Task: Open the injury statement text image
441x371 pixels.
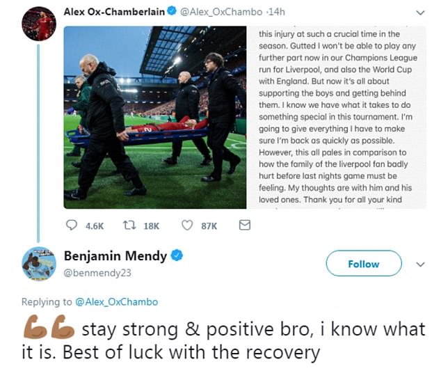Action: pos(330,118)
